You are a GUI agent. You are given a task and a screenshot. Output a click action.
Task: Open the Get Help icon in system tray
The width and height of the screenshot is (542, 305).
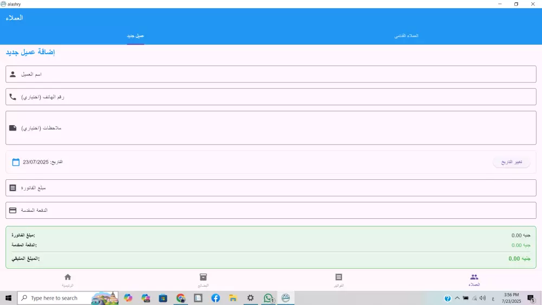[x=448, y=298]
